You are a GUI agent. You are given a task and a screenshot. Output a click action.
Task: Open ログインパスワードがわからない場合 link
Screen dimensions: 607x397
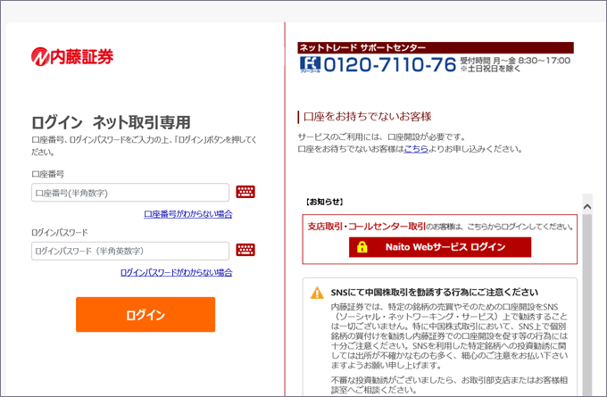coord(177,272)
